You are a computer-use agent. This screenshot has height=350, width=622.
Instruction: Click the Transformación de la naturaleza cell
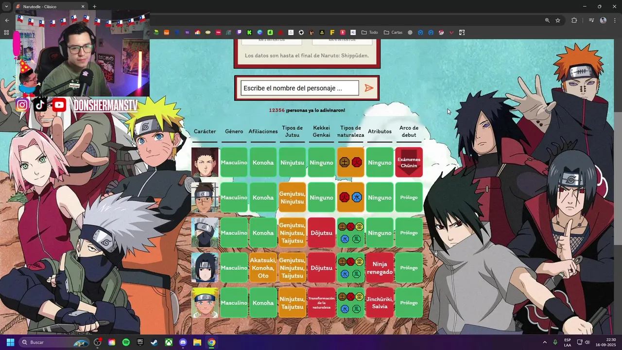(321, 302)
